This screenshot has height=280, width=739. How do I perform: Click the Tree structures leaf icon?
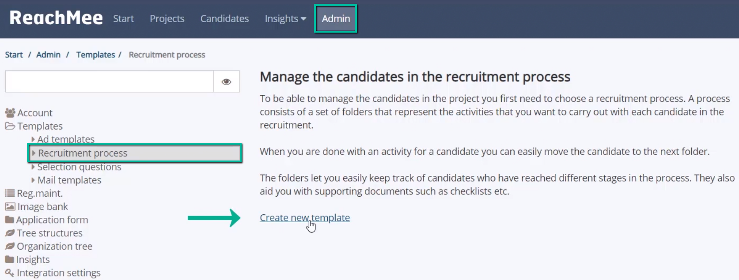coord(10,233)
